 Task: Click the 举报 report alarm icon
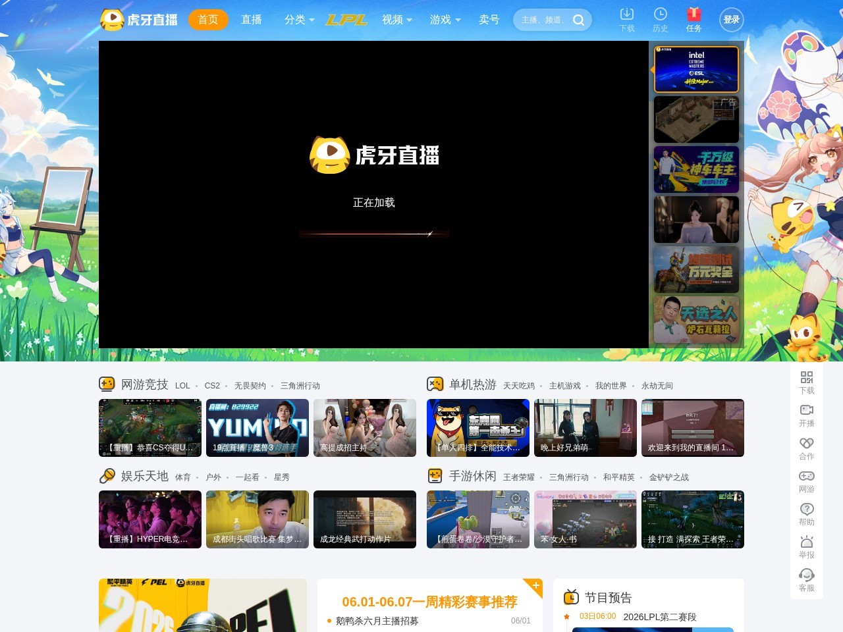click(x=807, y=542)
